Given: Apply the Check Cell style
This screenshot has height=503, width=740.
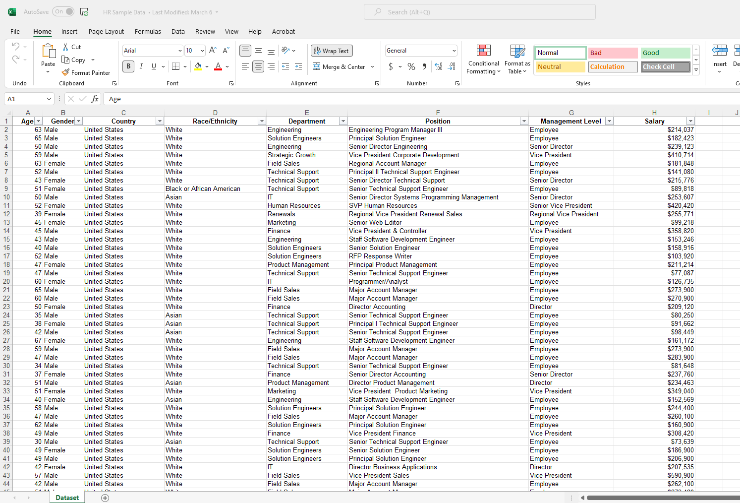Looking at the screenshot, I should pyautogui.click(x=665, y=66).
